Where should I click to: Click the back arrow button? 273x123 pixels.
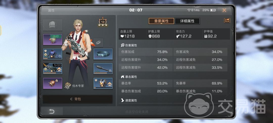[52, 112]
